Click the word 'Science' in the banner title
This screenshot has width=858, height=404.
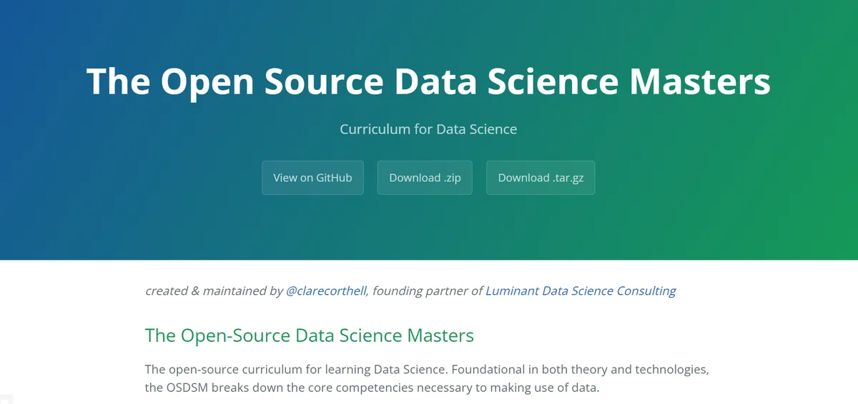pos(553,81)
